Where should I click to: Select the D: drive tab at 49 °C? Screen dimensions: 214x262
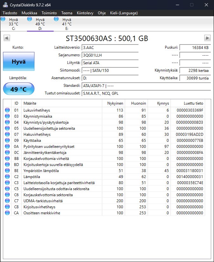coord(40,24)
